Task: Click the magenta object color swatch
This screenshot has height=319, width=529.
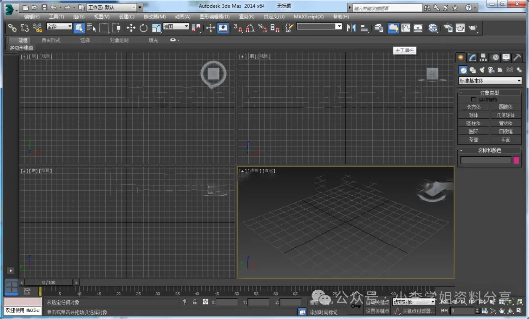Action: 516,160
